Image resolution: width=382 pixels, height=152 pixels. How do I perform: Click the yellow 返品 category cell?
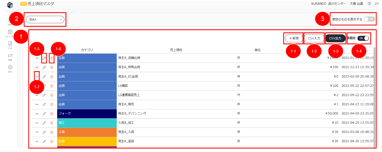87,141
